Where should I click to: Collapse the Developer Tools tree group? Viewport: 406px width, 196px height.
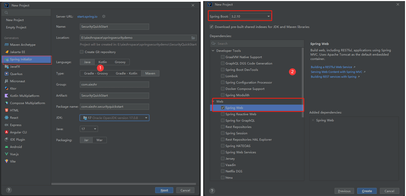[x=213, y=51]
